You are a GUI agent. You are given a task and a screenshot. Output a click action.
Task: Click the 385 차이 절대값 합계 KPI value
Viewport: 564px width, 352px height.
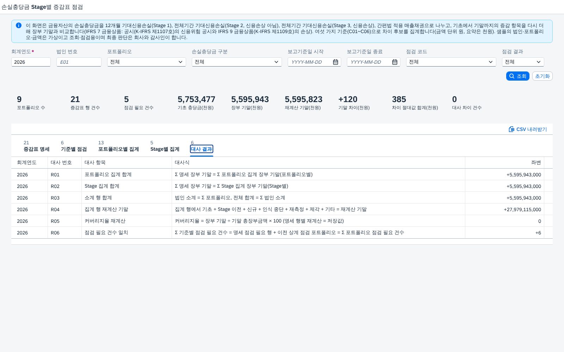click(x=399, y=99)
